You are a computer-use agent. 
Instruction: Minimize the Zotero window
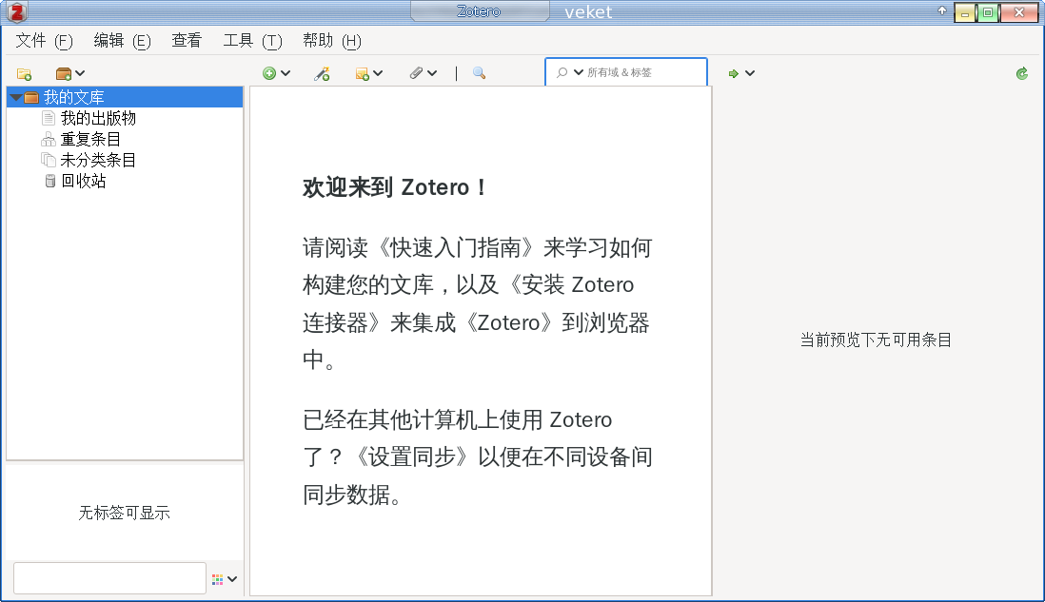click(x=964, y=12)
